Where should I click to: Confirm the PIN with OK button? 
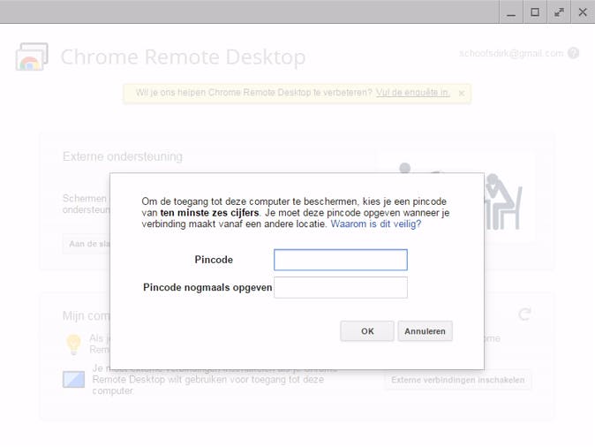[x=367, y=331]
